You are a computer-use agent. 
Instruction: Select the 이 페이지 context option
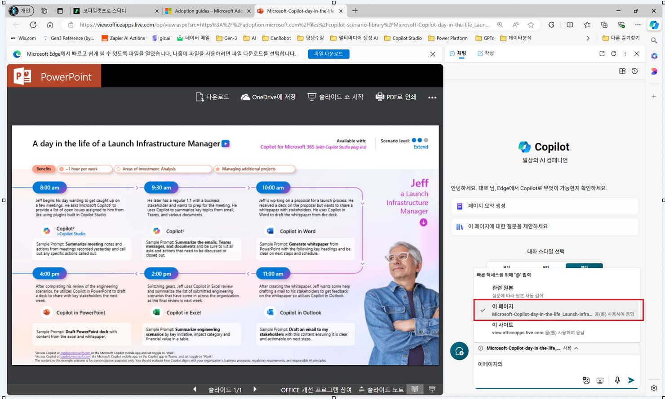[557, 310]
